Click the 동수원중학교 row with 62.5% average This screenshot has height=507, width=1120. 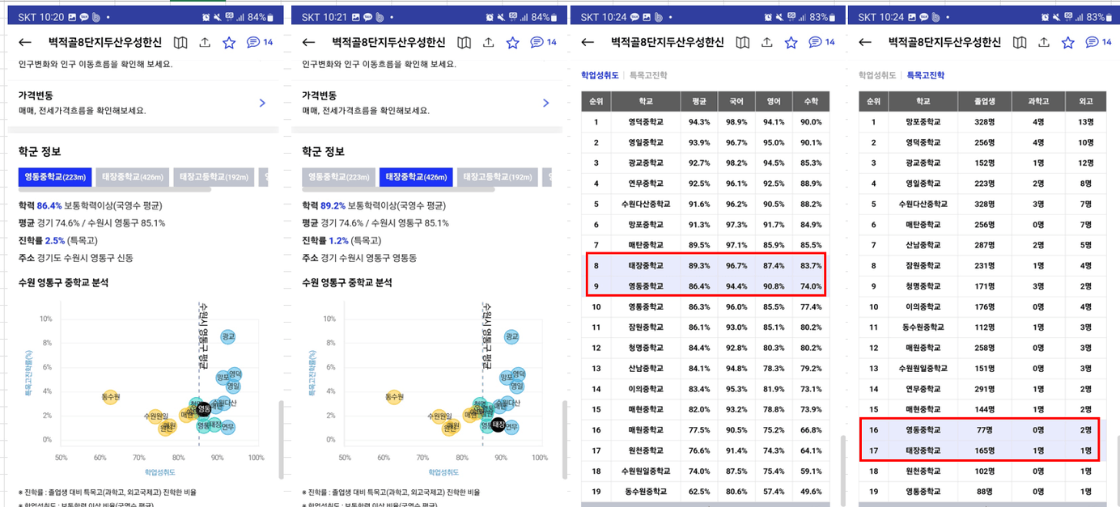705,491
